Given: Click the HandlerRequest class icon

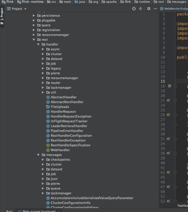Looking at the screenshot, I should point(48,111).
